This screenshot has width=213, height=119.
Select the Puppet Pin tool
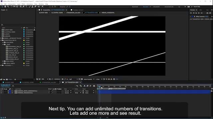point(42,7)
